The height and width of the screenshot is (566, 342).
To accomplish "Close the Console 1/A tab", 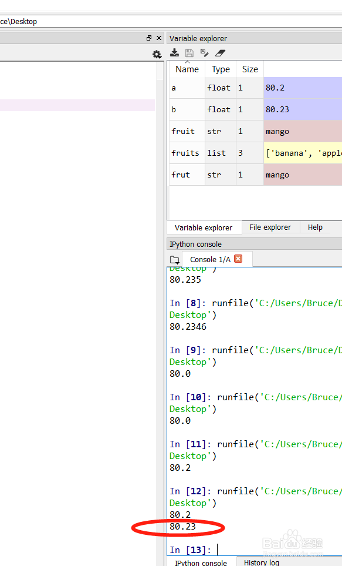I will point(238,259).
